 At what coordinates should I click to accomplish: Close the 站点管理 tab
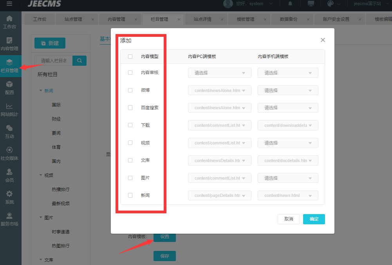pos(93,19)
